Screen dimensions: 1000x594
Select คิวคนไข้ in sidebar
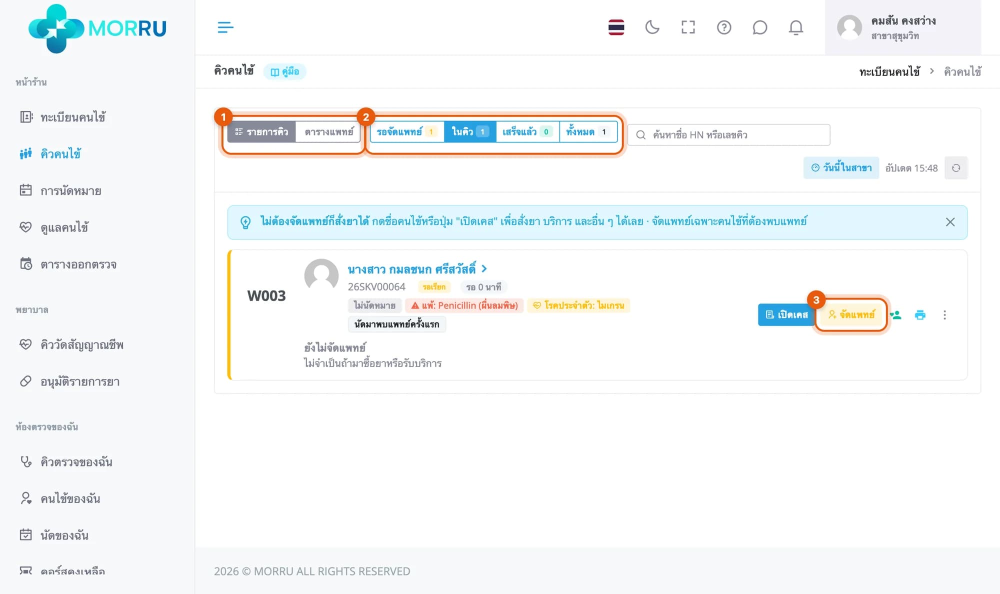(60, 153)
